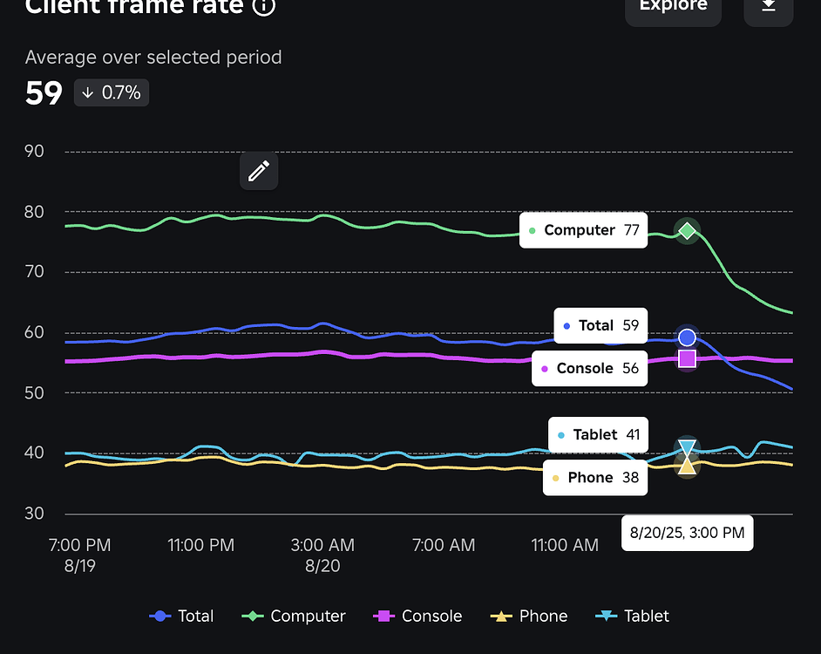The image size is (821, 654).
Task: Click the 'Phone 38' tooltip label
Action: tap(595, 477)
